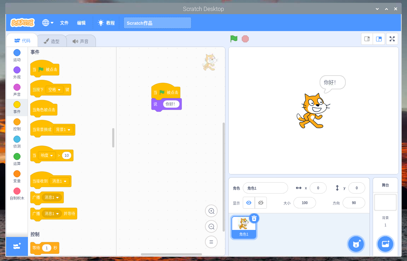Click the Scratch logo
The image size is (407, 261).
tap(22, 23)
